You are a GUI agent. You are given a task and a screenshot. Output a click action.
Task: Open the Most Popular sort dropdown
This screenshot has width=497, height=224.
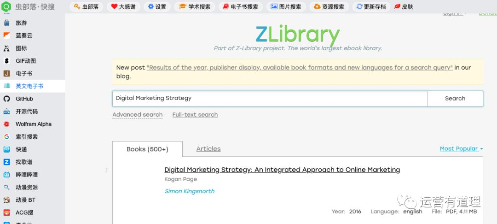461,148
